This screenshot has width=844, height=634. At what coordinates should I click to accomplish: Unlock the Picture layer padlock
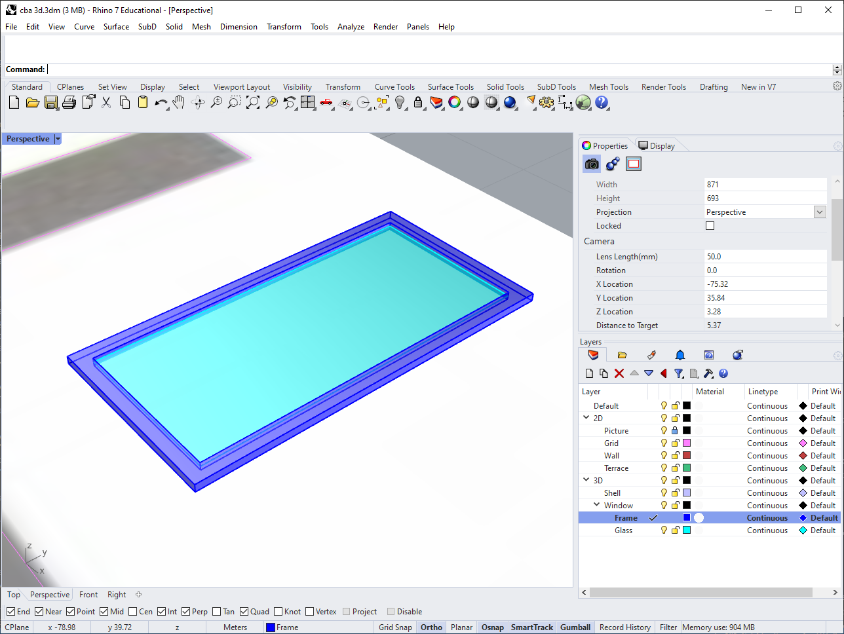675,431
